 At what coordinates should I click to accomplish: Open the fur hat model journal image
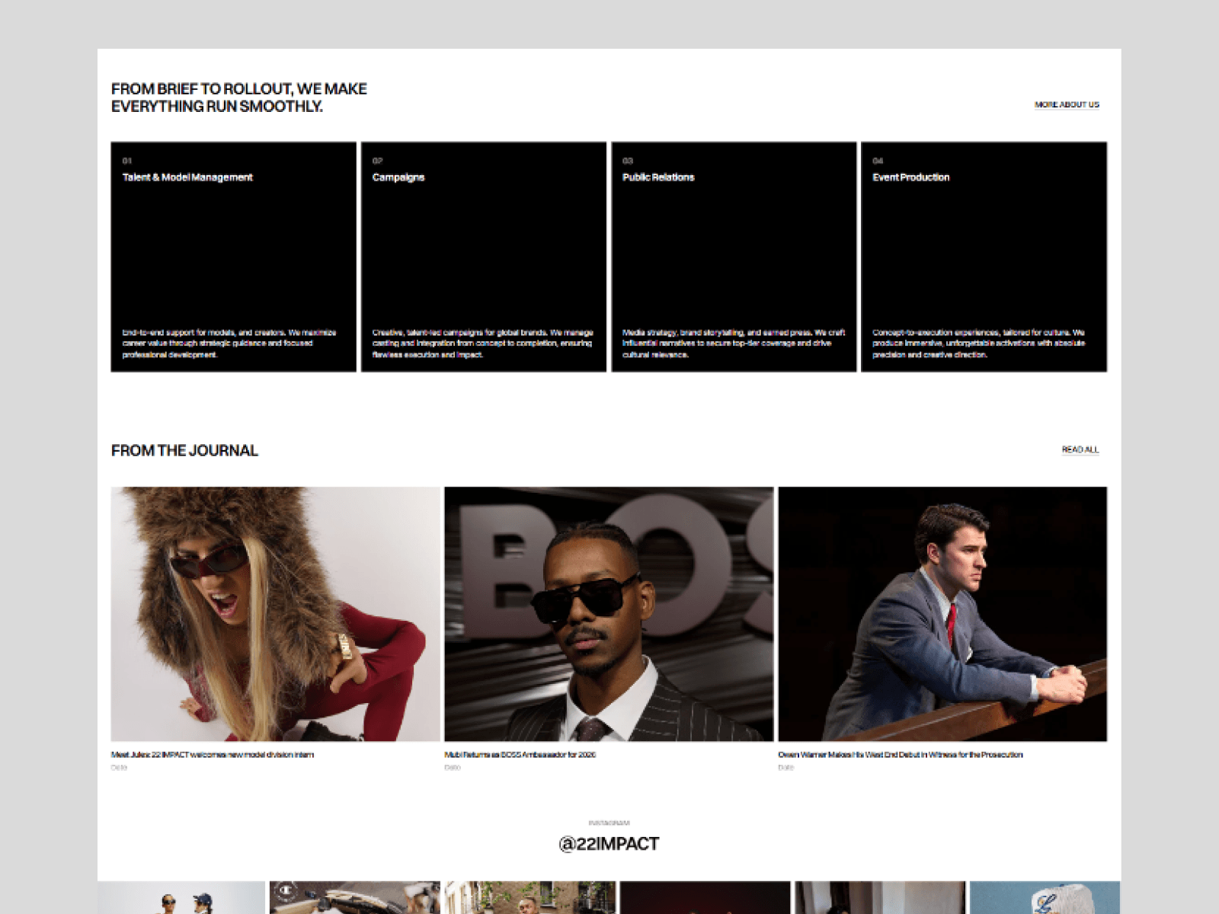(x=275, y=614)
